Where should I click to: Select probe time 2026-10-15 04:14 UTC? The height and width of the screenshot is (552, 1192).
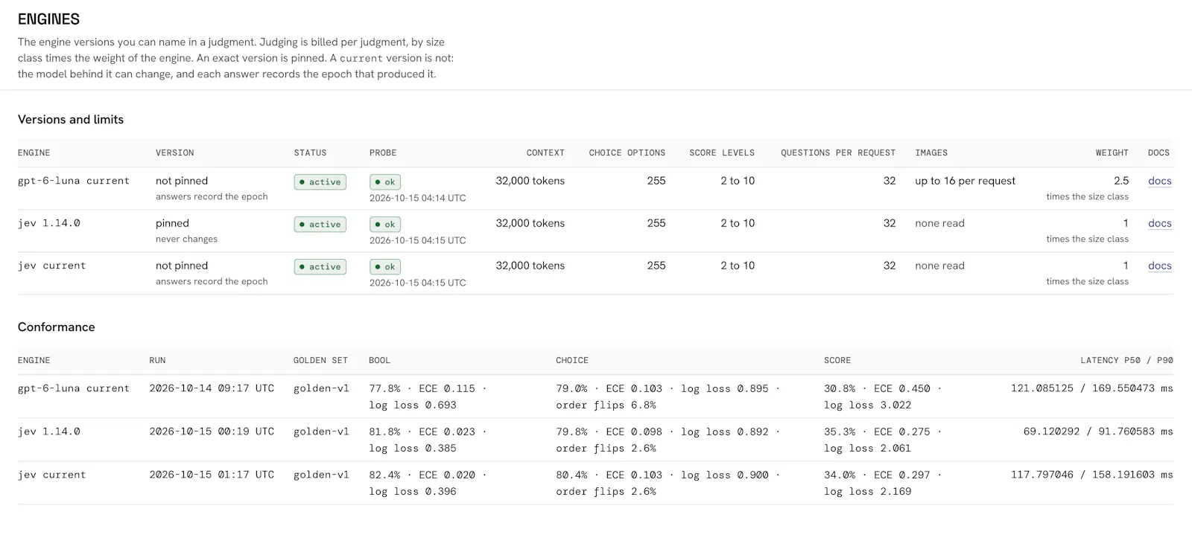417,198
